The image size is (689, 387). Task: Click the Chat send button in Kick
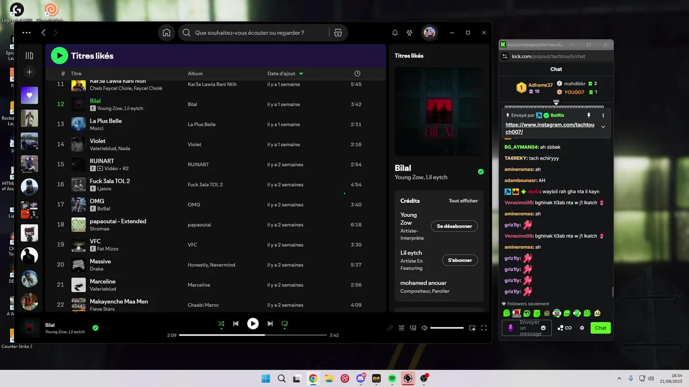click(601, 328)
